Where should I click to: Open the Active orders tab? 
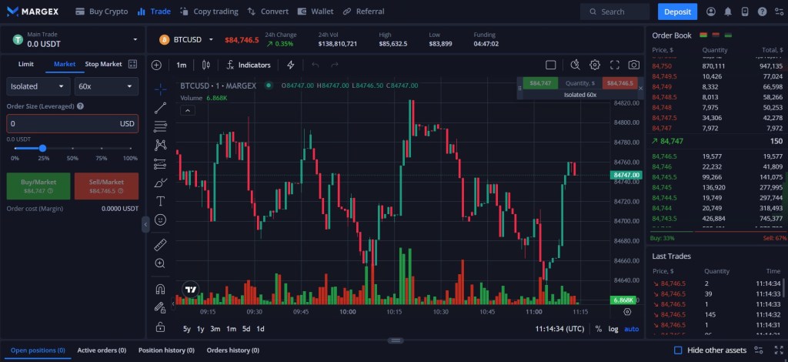102,350
